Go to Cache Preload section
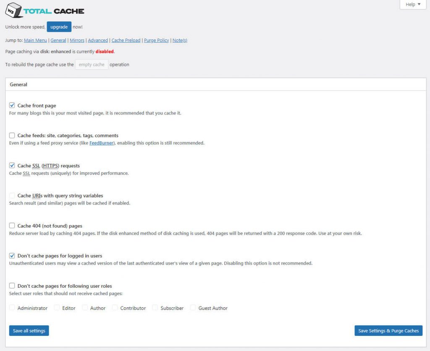 pos(126,40)
